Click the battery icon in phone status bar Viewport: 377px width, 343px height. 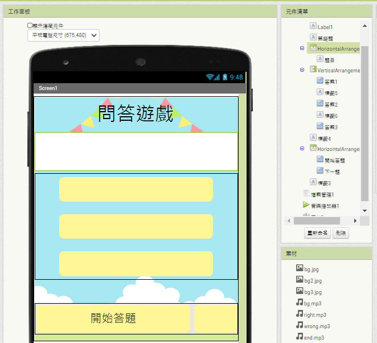pos(225,77)
